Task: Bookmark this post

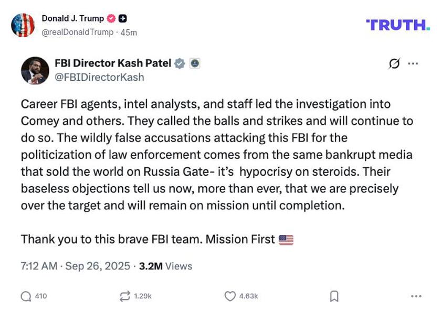Action: (335, 296)
